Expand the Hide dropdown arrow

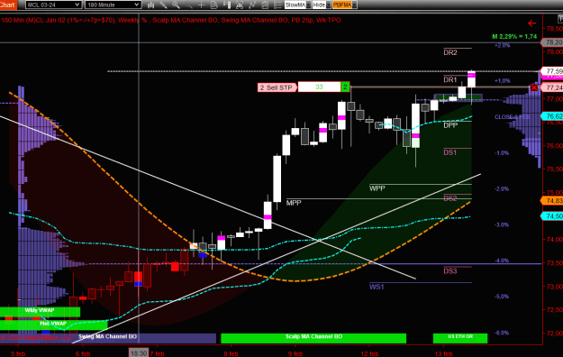click(x=328, y=5)
